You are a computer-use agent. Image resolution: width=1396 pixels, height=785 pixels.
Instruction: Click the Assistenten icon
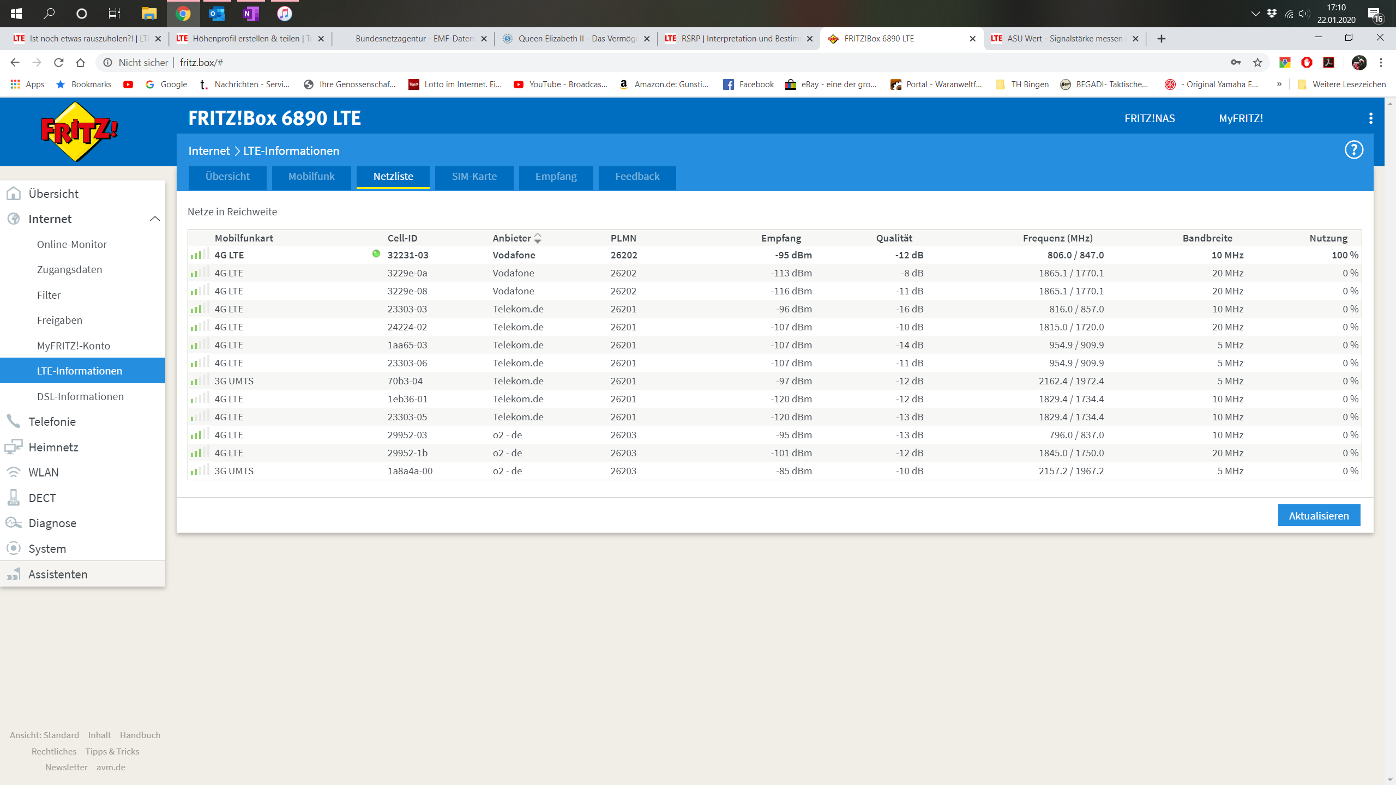pyautogui.click(x=14, y=574)
